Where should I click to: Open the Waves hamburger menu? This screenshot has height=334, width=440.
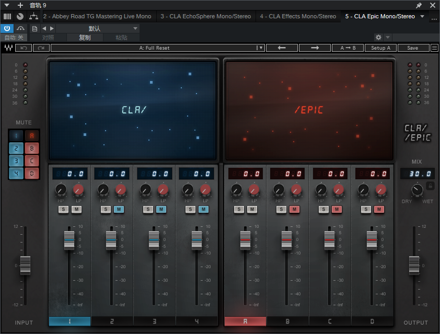[434, 48]
